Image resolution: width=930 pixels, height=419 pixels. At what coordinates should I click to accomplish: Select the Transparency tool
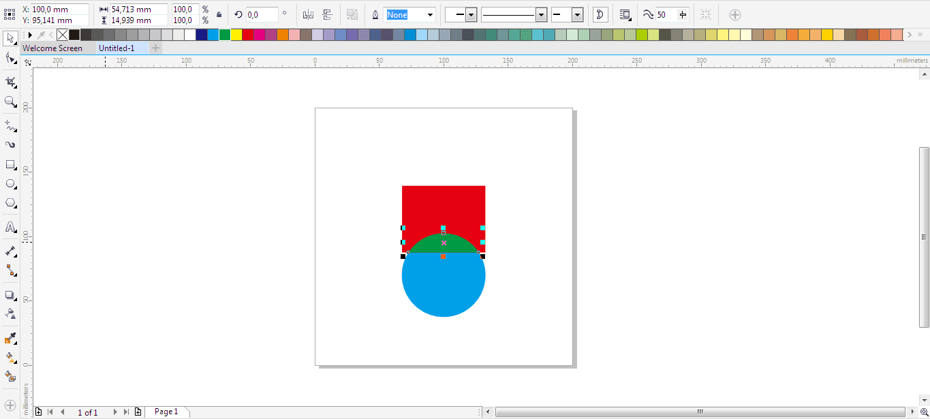(x=10, y=313)
